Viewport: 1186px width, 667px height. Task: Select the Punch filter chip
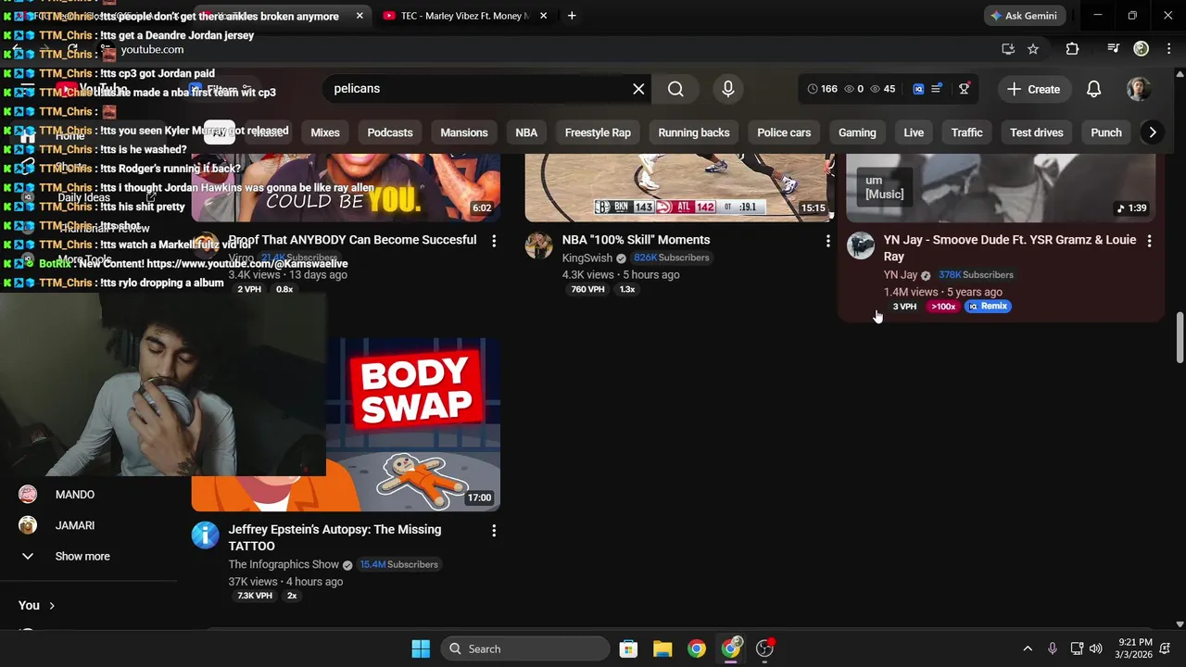tap(1106, 132)
